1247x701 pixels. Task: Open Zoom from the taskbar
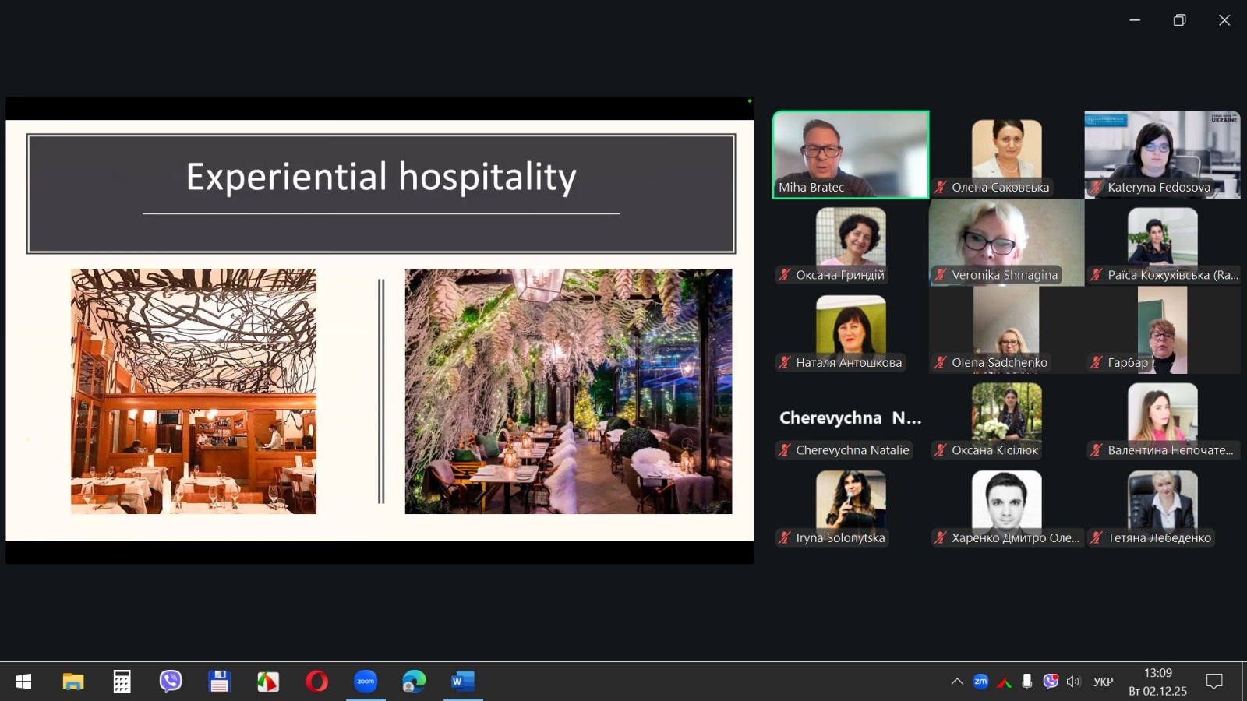click(x=366, y=682)
